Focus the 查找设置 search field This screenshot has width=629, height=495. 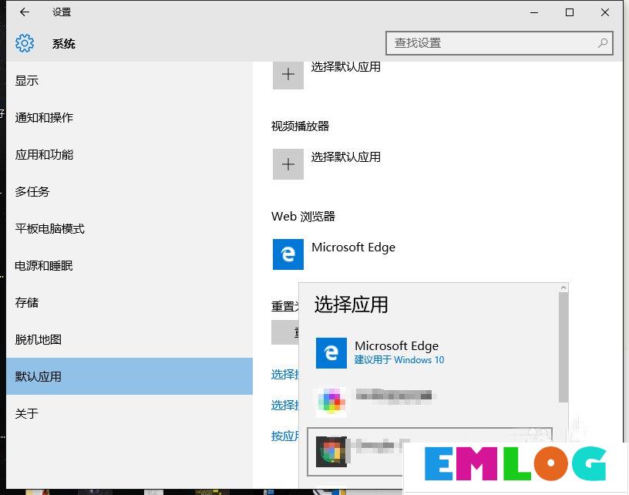click(x=499, y=43)
